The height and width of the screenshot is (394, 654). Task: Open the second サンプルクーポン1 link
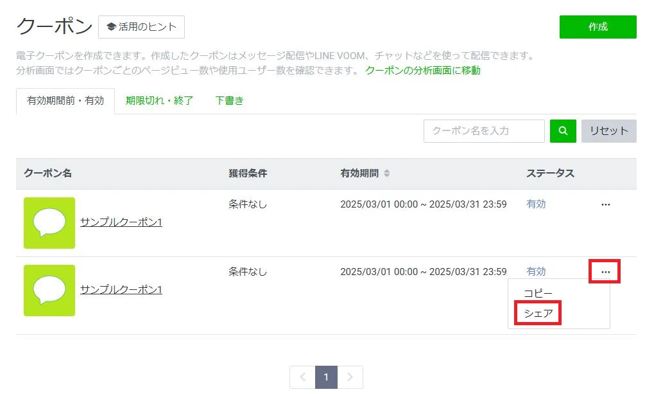(121, 289)
